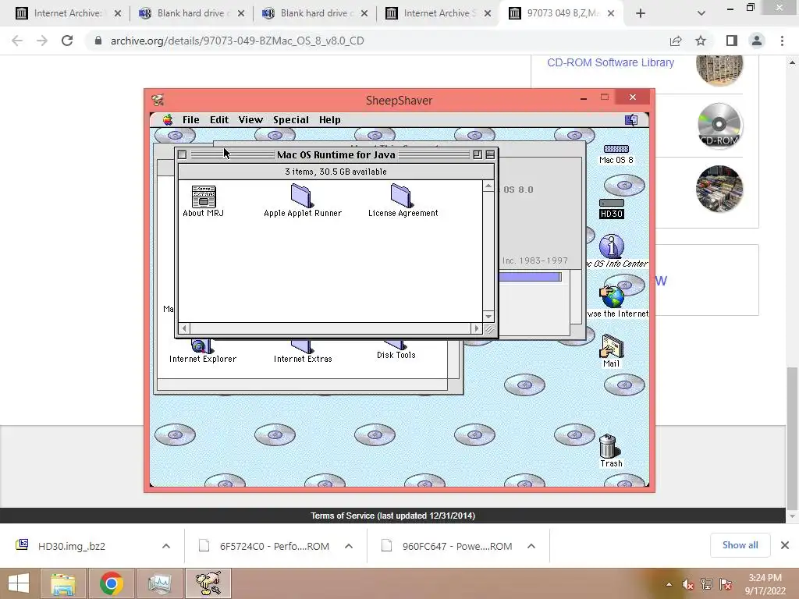Open the Internet Explorer icon
This screenshot has width=799, height=599.
[202, 346]
